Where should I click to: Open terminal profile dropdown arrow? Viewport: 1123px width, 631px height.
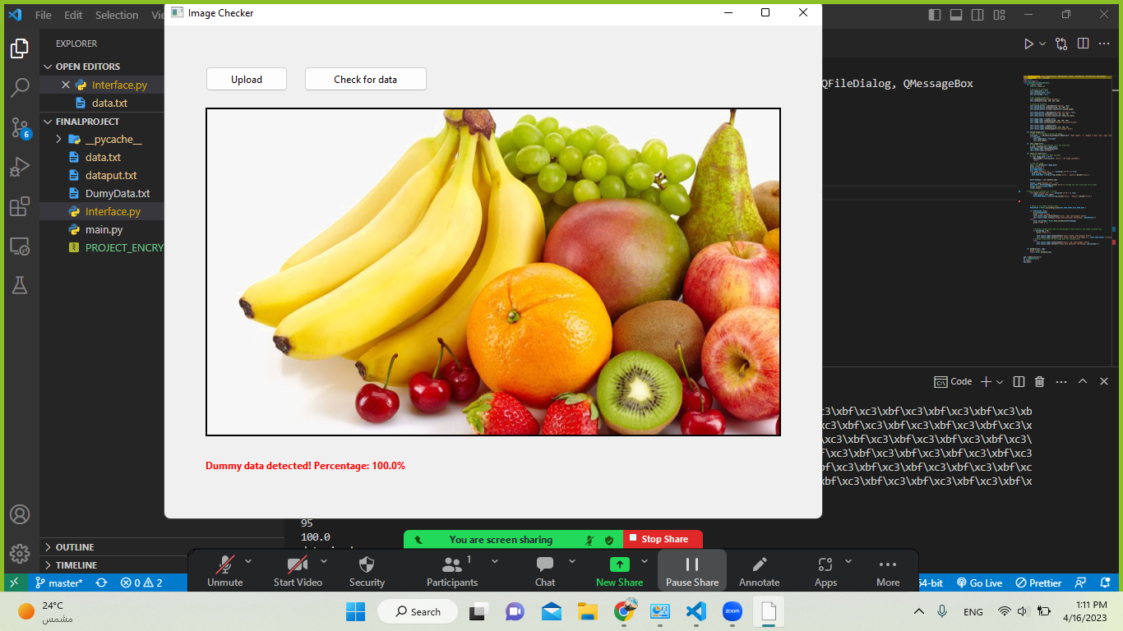(1000, 381)
